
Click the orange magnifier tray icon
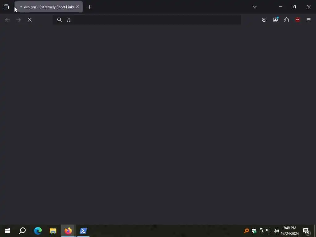coord(247,231)
